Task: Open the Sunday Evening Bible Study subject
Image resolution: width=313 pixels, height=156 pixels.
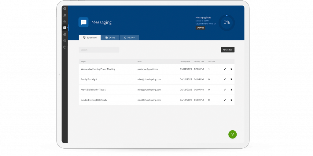Action: (x=94, y=100)
